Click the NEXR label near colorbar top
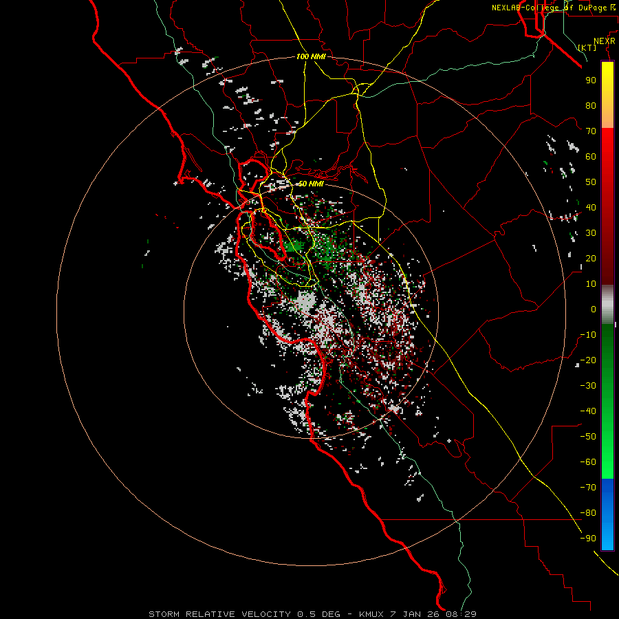 [x=605, y=41]
